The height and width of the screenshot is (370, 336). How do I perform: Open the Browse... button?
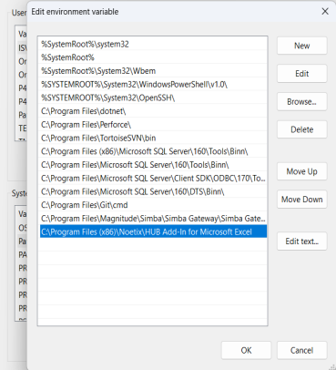[x=302, y=102]
